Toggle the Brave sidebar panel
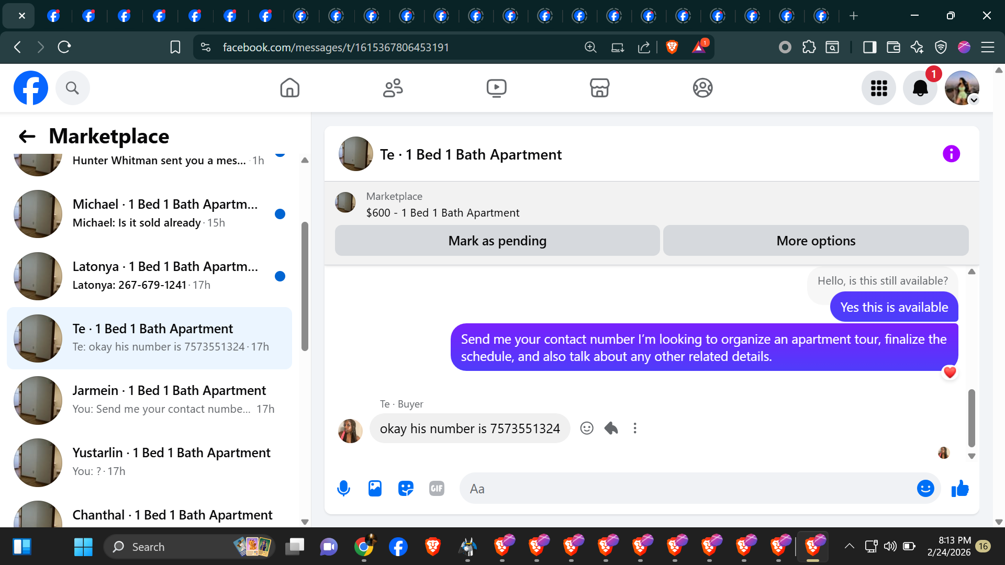This screenshot has height=565, width=1005. tap(869, 48)
